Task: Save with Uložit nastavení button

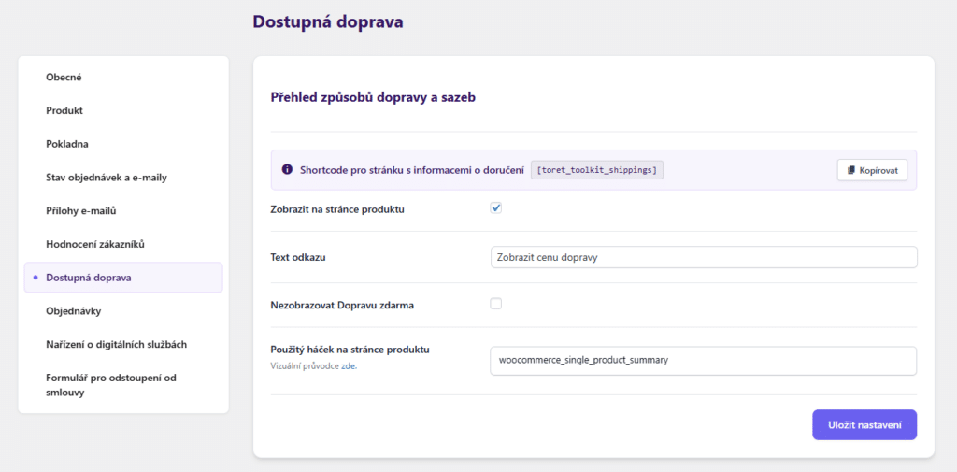Action: (864, 424)
